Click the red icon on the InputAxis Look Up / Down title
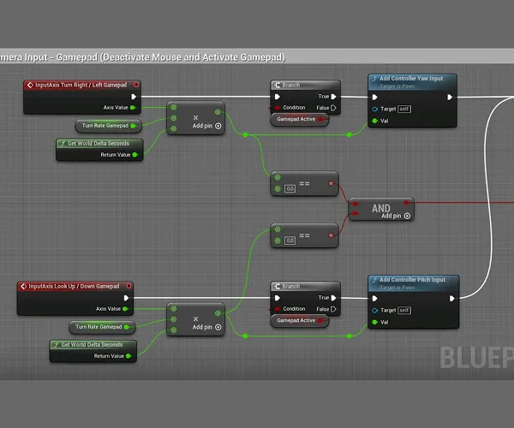The image size is (514, 428). tap(23, 286)
